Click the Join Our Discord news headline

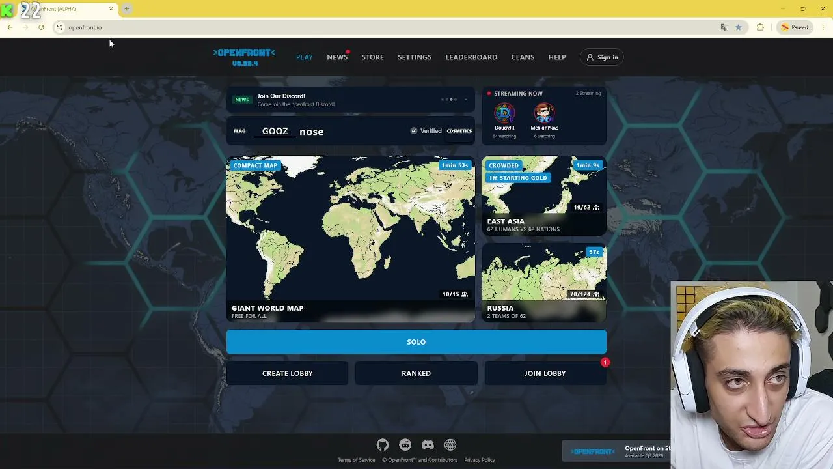pyautogui.click(x=281, y=96)
